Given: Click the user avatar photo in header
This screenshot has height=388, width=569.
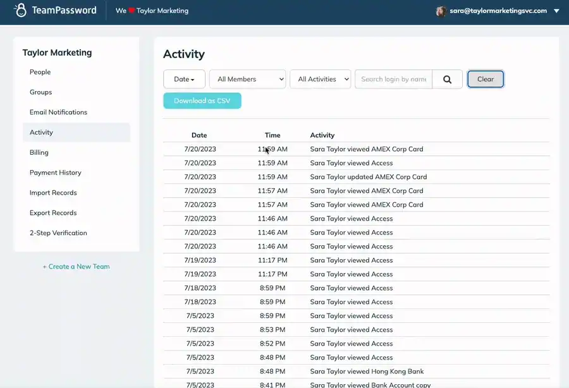Looking at the screenshot, I should click(441, 11).
